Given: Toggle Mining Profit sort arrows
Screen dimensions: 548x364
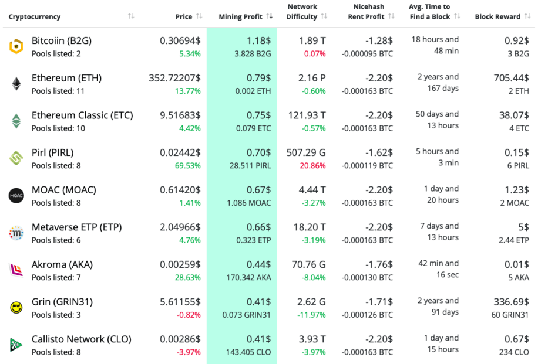Looking at the screenshot, I should click(270, 16).
